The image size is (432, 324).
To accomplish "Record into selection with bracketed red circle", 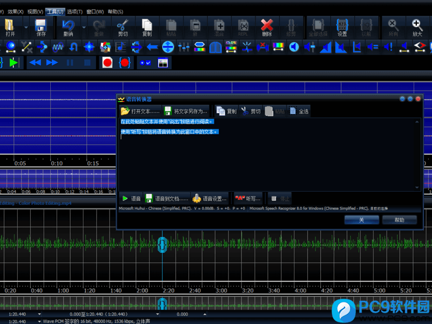I will coord(125,63).
